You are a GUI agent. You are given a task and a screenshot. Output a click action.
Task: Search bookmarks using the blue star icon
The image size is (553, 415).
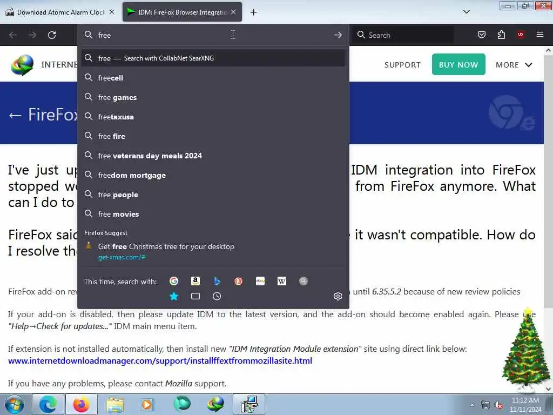pyautogui.click(x=173, y=296)
